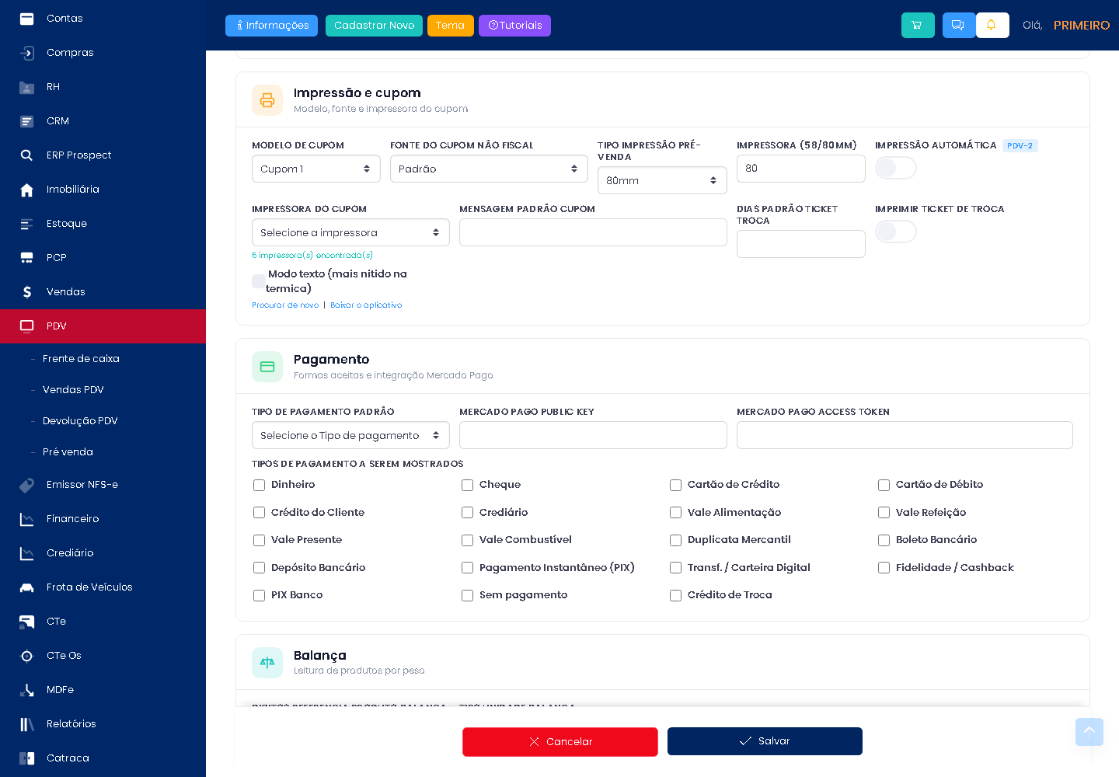Click the Catraca sidebar icon
The width and height of the screenshot is (1119, 777).
pyautogui.click(x=26, y=758)
